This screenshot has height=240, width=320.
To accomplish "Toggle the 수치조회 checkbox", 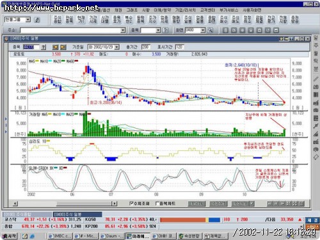I will [132, 204].
